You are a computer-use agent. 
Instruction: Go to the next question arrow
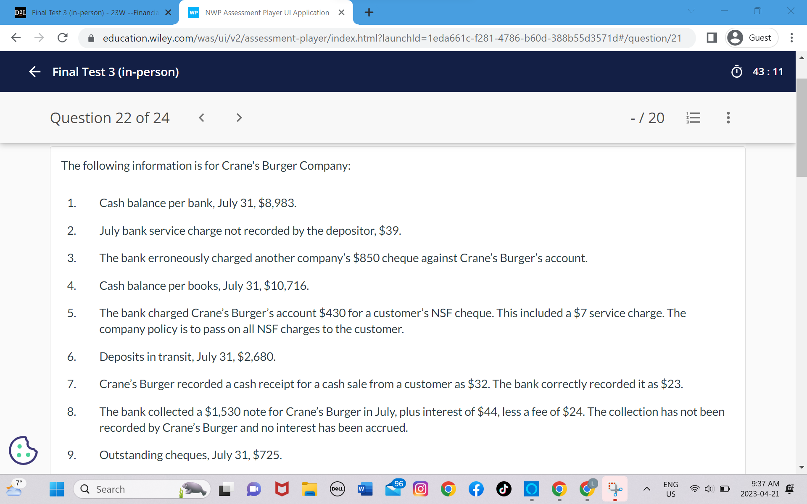(x=239, y=118)
